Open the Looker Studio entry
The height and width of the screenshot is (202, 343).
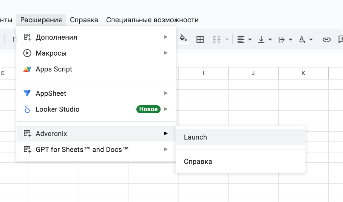(96, 109)
